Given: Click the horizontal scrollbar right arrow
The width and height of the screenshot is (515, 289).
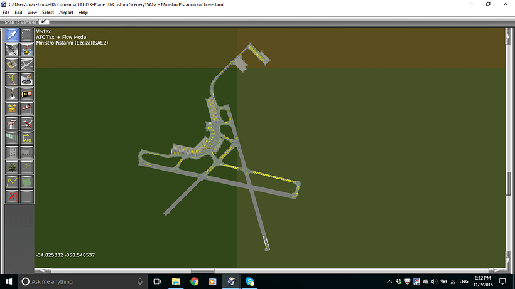Looking at the screenshot, I should [497, 271].
